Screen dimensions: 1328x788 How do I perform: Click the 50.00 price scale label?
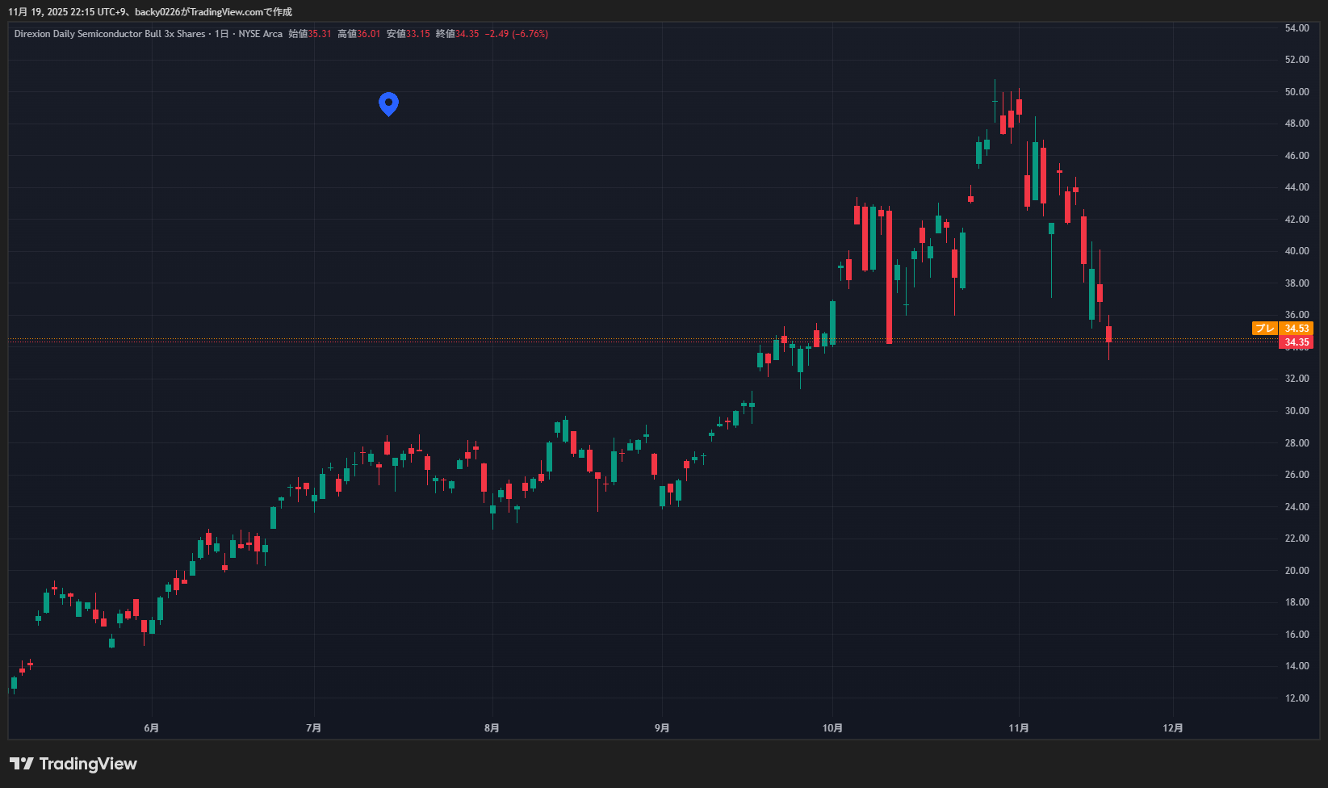(x=1297, y=92)
